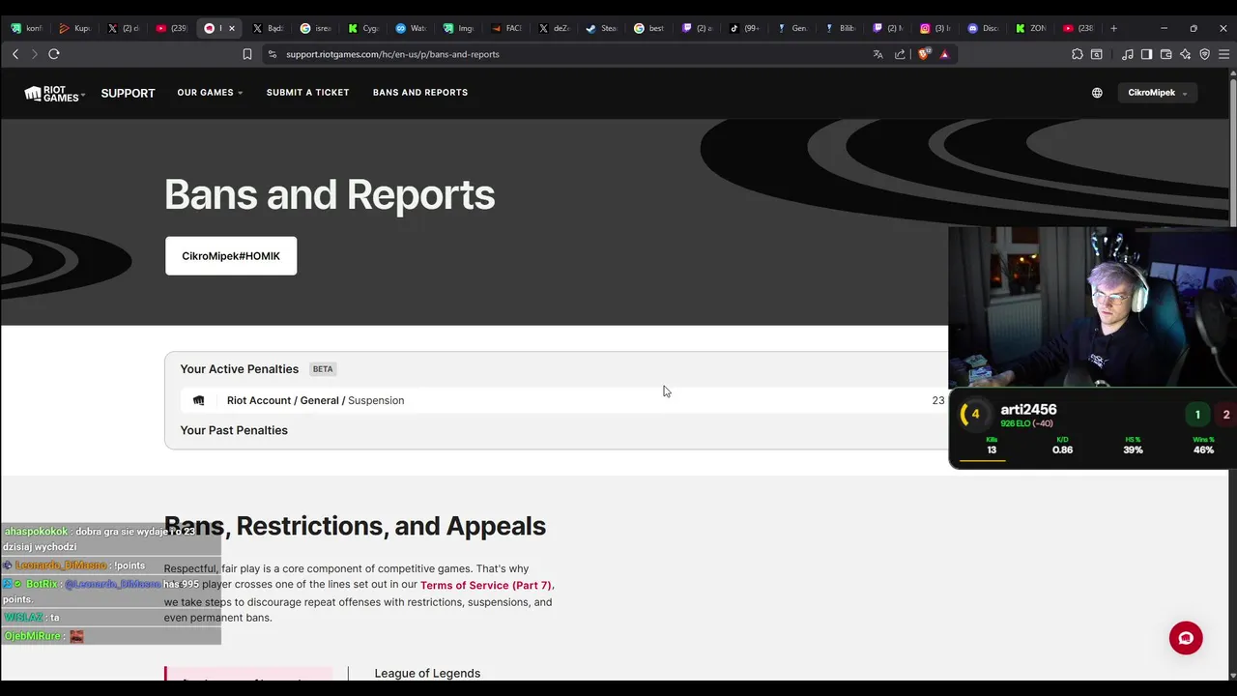Image resolution: width=1237 pixels, height=696 pixels.
Task: Click the Bans, Restrictions, and Appeals heading
Action: pyautogui.click(x=355, y=526)
